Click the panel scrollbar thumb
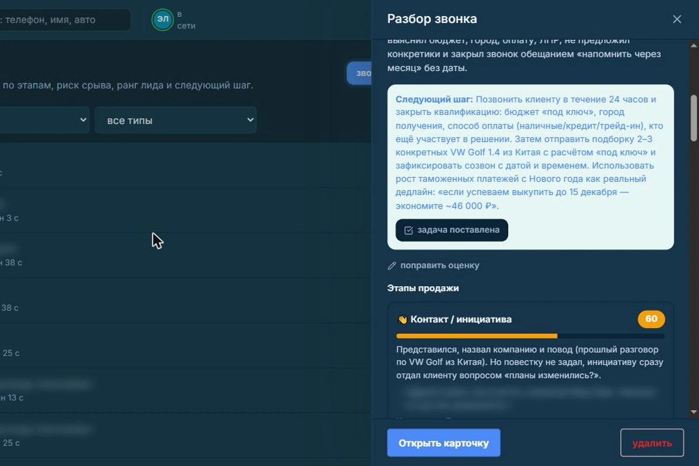The height and width of the screenshot is (466, 699). pos(694,118)
